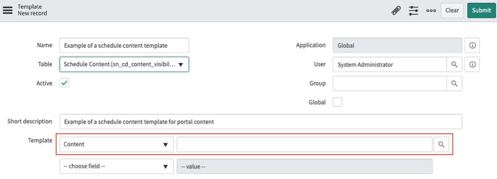The image size is (497, 179).
Task: Click the paperclip attachments icon
Action: click(x=396, y=10)
